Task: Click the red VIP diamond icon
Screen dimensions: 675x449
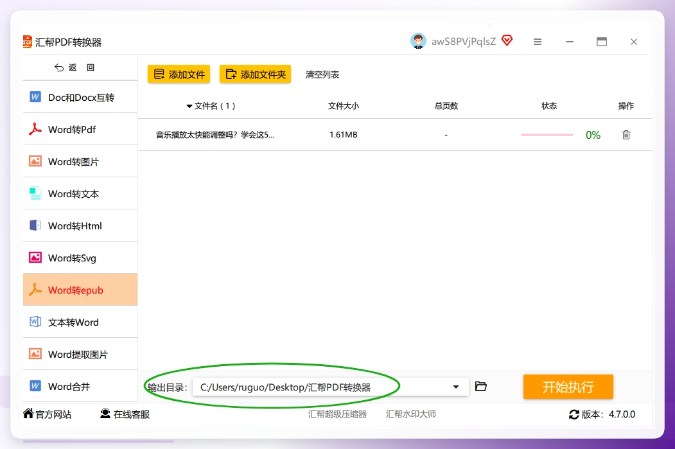Action: pos(507,40)
